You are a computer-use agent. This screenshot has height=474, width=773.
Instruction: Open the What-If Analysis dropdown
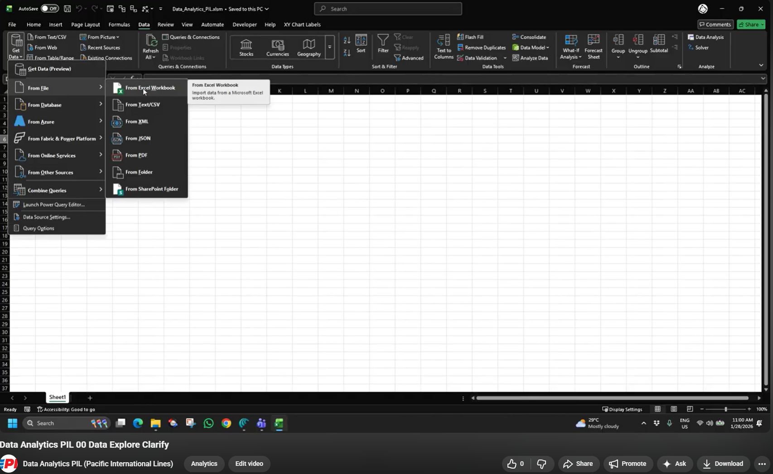coord(570,47)
